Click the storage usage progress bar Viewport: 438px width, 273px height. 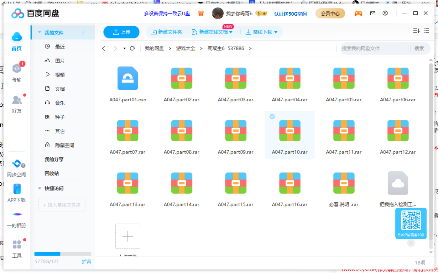point(63,254)
